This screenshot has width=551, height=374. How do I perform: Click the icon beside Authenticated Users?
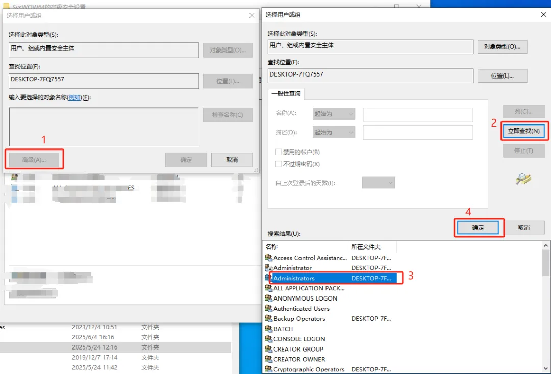(268, 308)
